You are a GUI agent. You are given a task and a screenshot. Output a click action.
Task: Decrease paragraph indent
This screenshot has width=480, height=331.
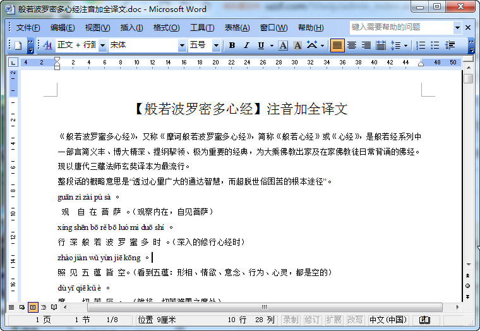click(450, 45)
